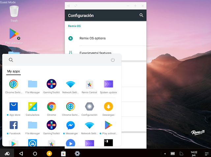Open File Manager next to Facebook
211x157 pixels.
pos(32,128)
